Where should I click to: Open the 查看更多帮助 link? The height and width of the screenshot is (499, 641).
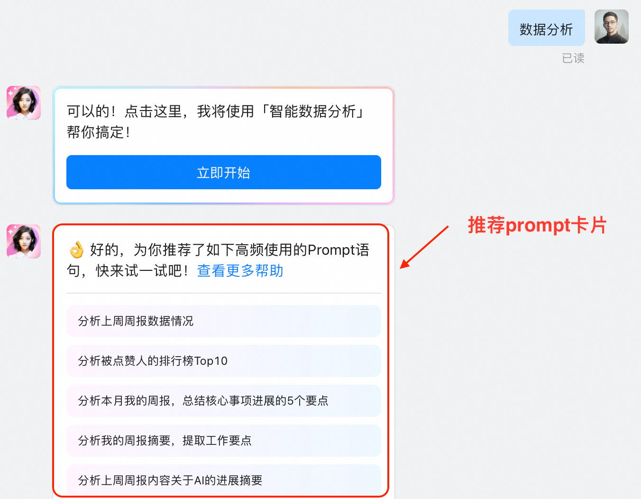coord(240,271)
